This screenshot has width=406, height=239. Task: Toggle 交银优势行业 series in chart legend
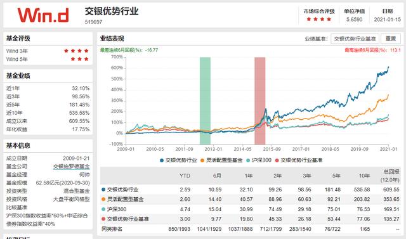coord(178,160)
